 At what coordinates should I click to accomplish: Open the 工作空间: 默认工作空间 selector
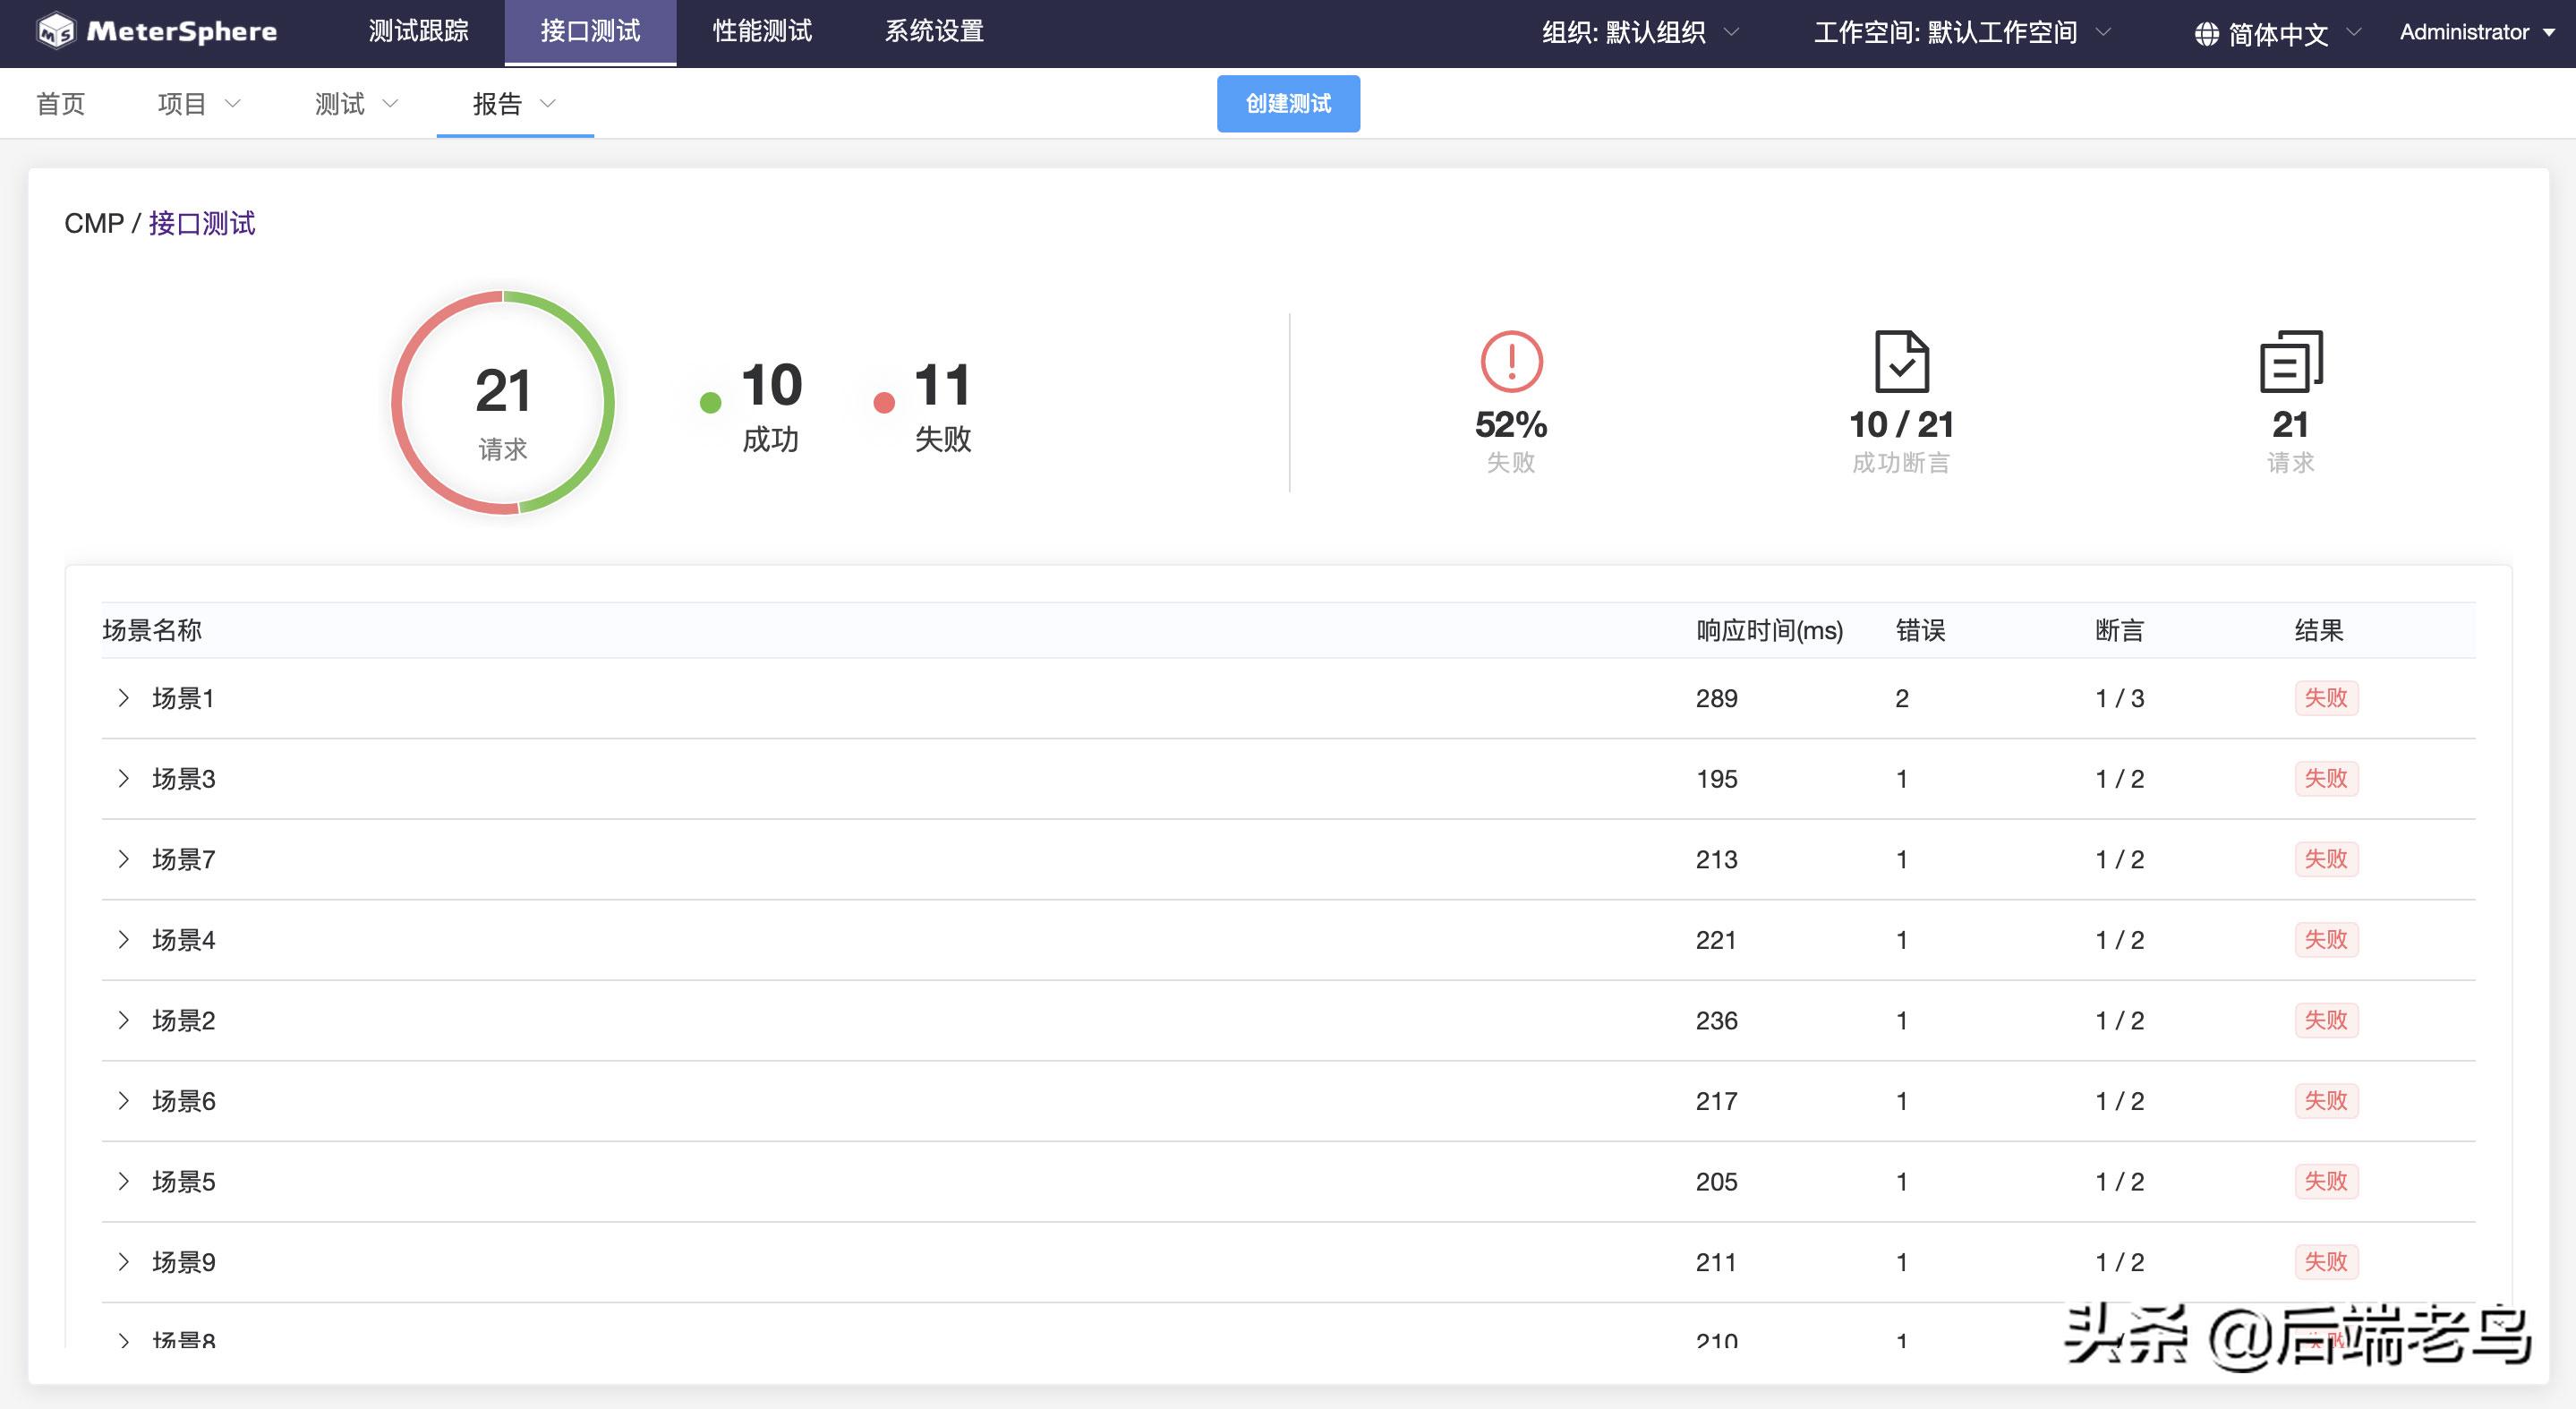(x=1962, y=33)
